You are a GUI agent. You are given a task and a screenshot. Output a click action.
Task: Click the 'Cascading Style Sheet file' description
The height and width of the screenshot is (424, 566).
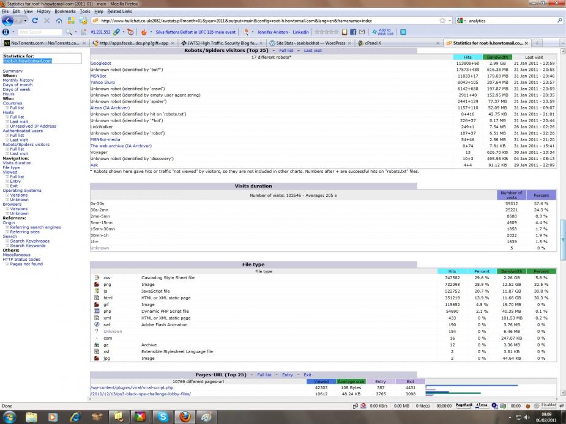coord(168,277)
